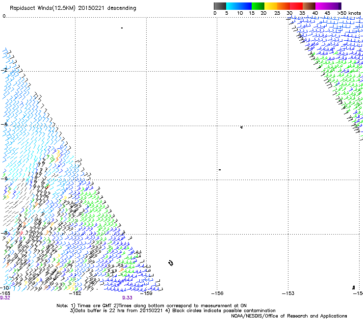Click the '>50 knots' legend label
This screenshot has width=363, height=319.
[x=349, y=13]
